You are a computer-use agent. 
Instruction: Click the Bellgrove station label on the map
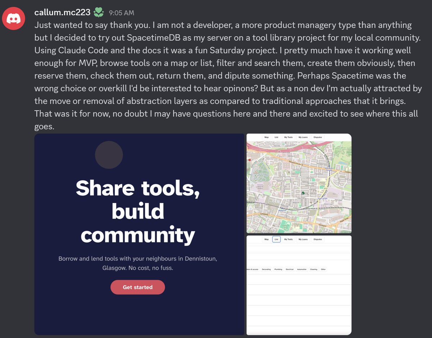(x=282, y=210)
